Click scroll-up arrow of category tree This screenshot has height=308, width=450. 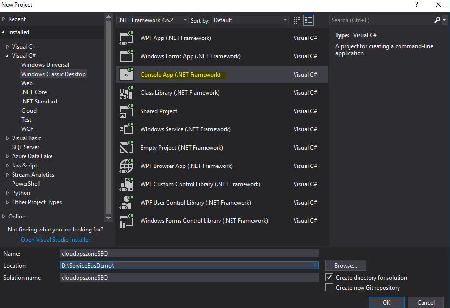point(108,17)
